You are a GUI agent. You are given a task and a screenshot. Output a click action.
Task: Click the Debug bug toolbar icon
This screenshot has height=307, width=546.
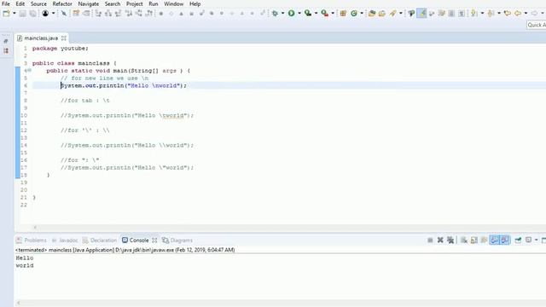pyautogui.click(x=275, y=14)
